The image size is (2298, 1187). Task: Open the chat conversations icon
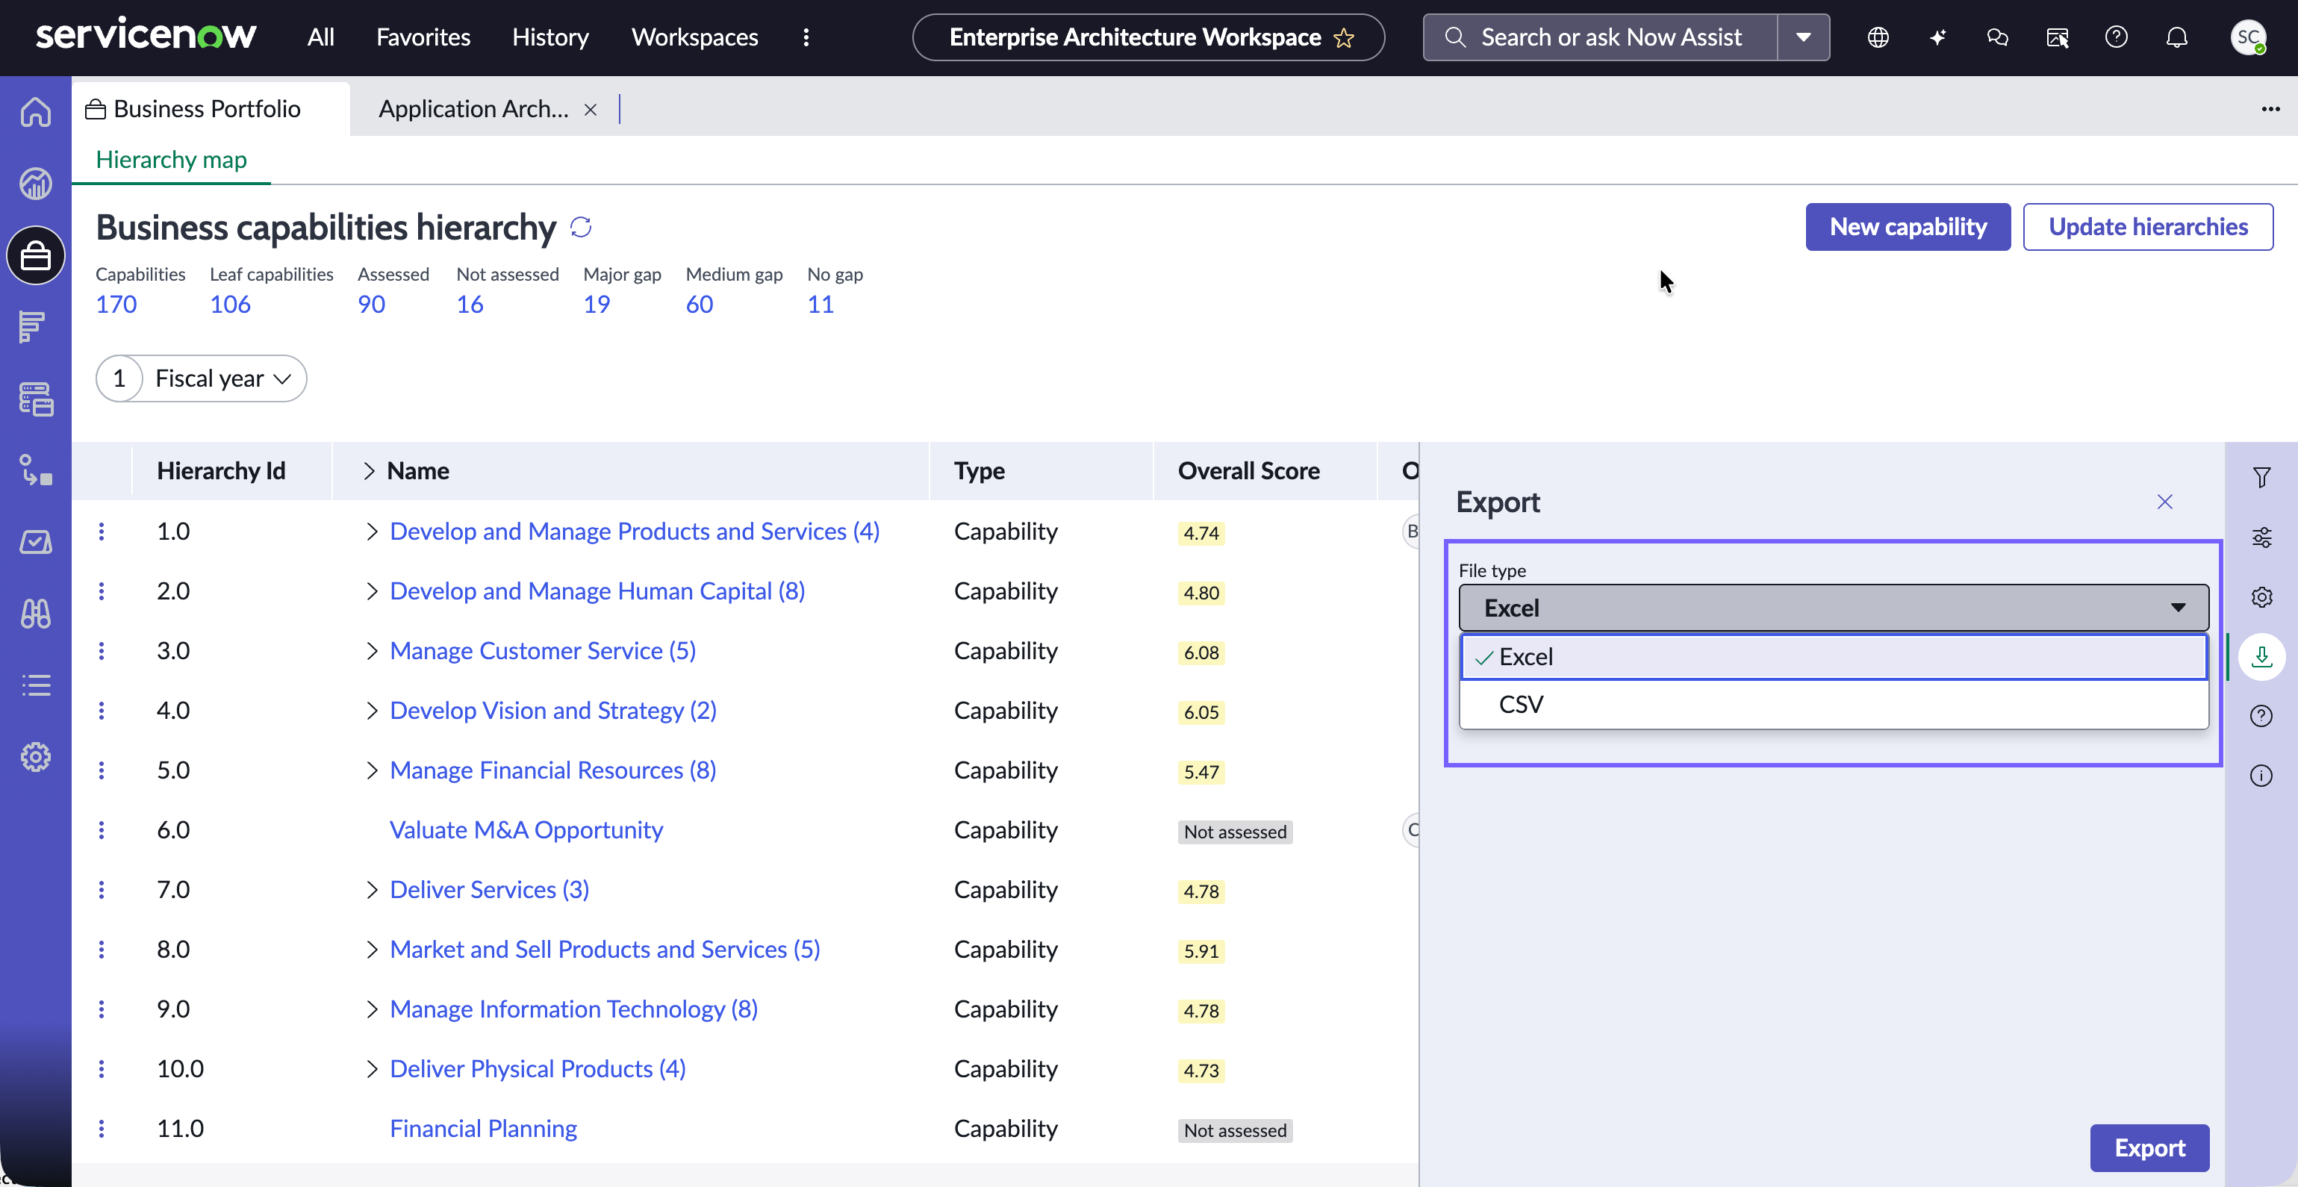pos(1997,37)
